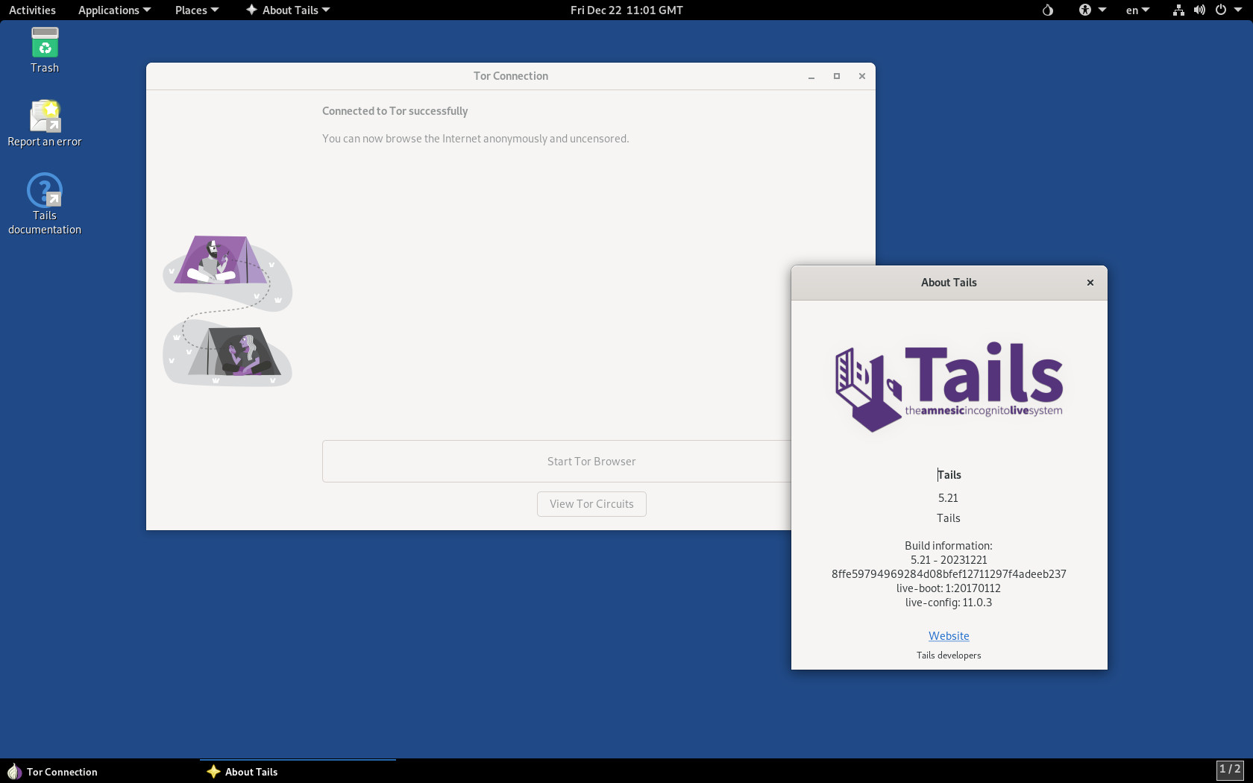Image resolution: width=1253 pixels, height=783 pixels.
Task: Click the 'Build information:' label
Action: (949, 546)
